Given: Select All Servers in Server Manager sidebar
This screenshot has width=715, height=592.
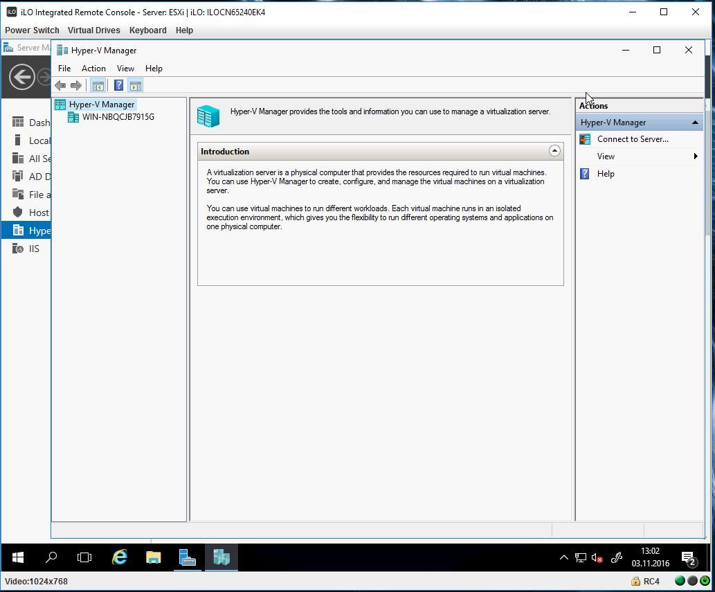Looking at the screenshot, I should coord(31,159).
